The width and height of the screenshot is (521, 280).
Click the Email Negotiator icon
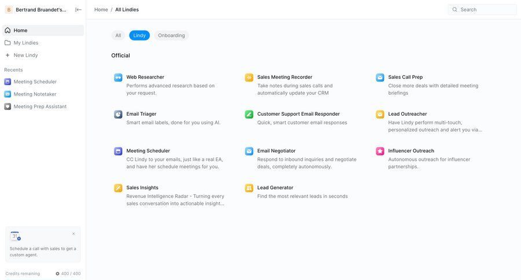pyautogui.click(x=249, y=151)
